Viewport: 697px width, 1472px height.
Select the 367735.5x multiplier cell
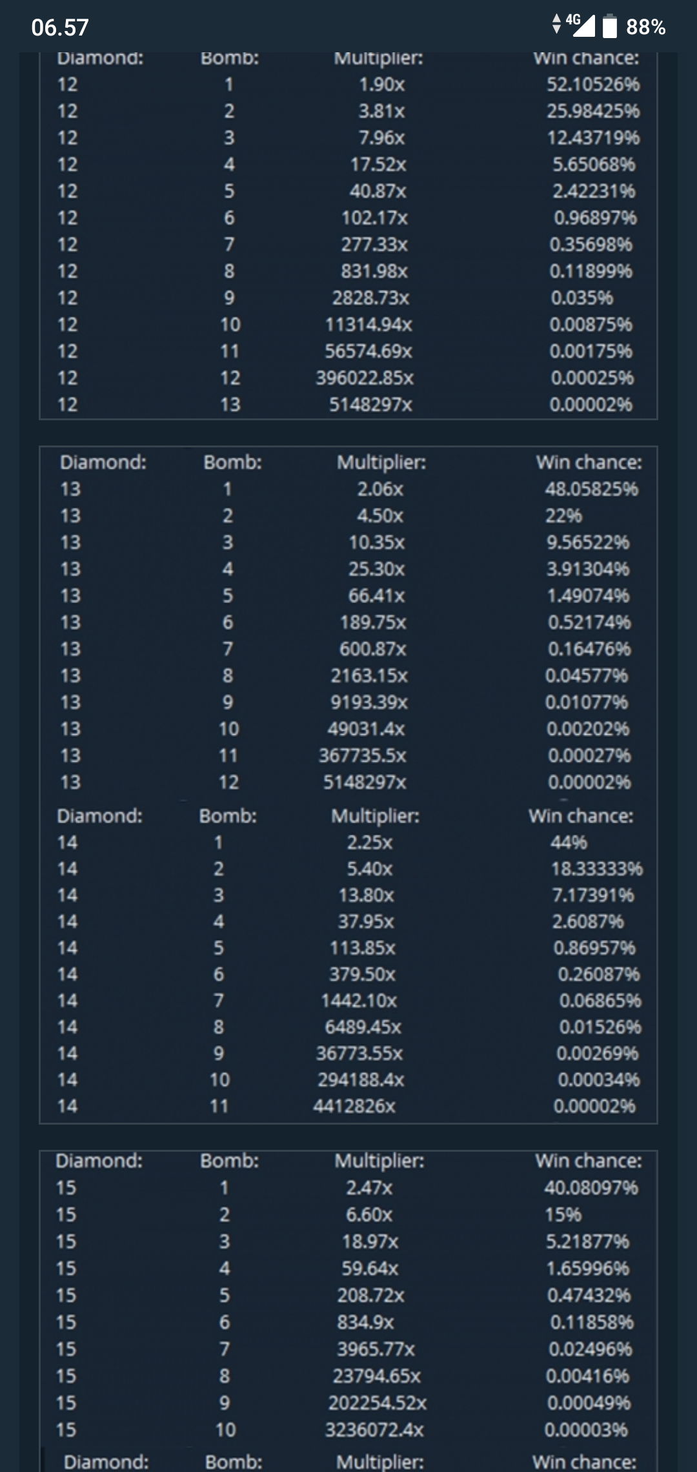362,755
